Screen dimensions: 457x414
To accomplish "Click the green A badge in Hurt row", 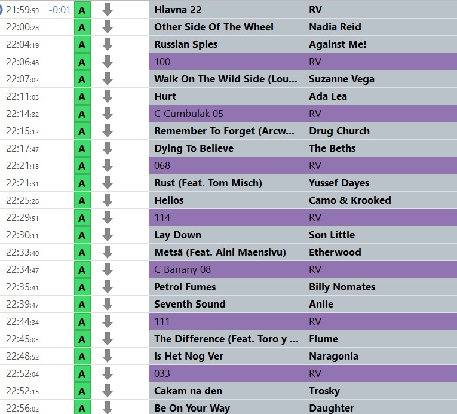I will (x=82, y=97).
